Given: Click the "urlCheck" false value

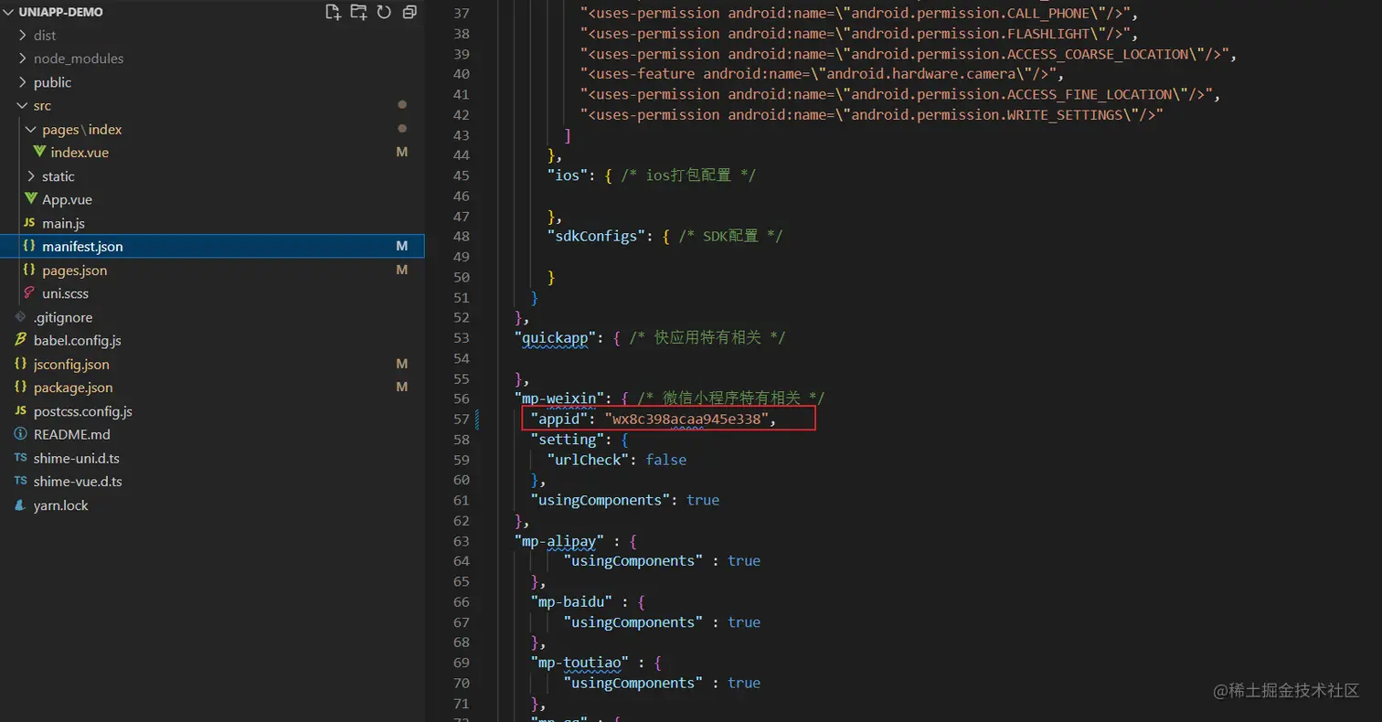Looking at the screenshot, I should click(665, 460).
